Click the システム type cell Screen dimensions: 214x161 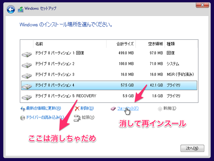(x=173, y=64)
